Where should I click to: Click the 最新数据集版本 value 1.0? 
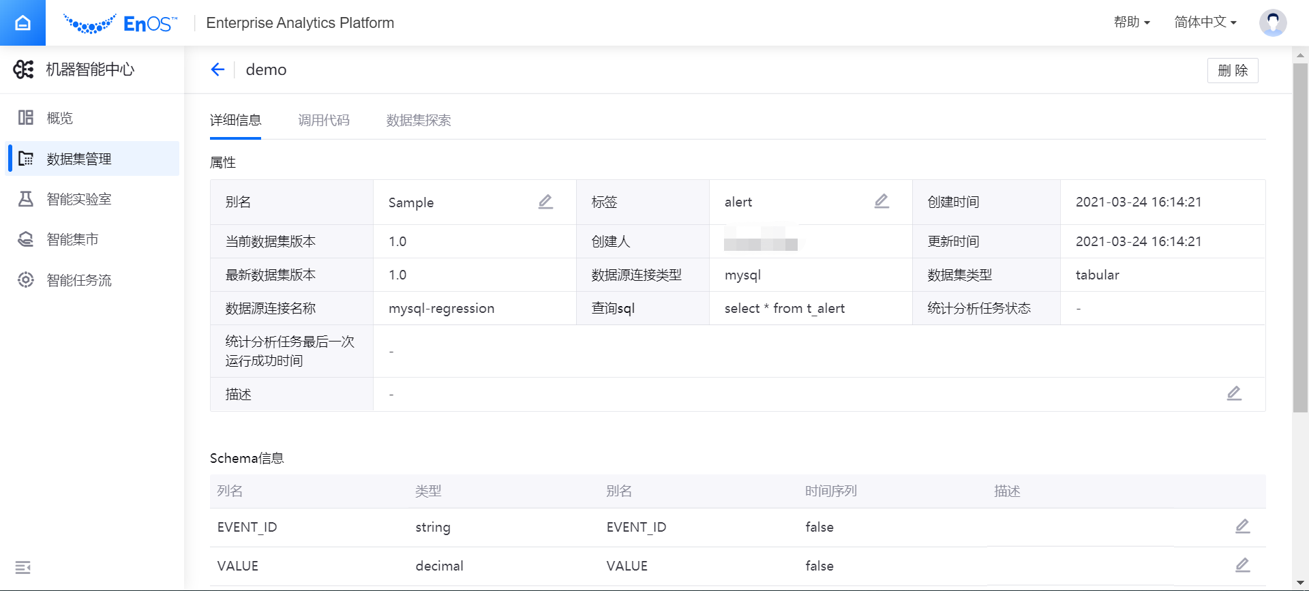[x=397, y=275]
